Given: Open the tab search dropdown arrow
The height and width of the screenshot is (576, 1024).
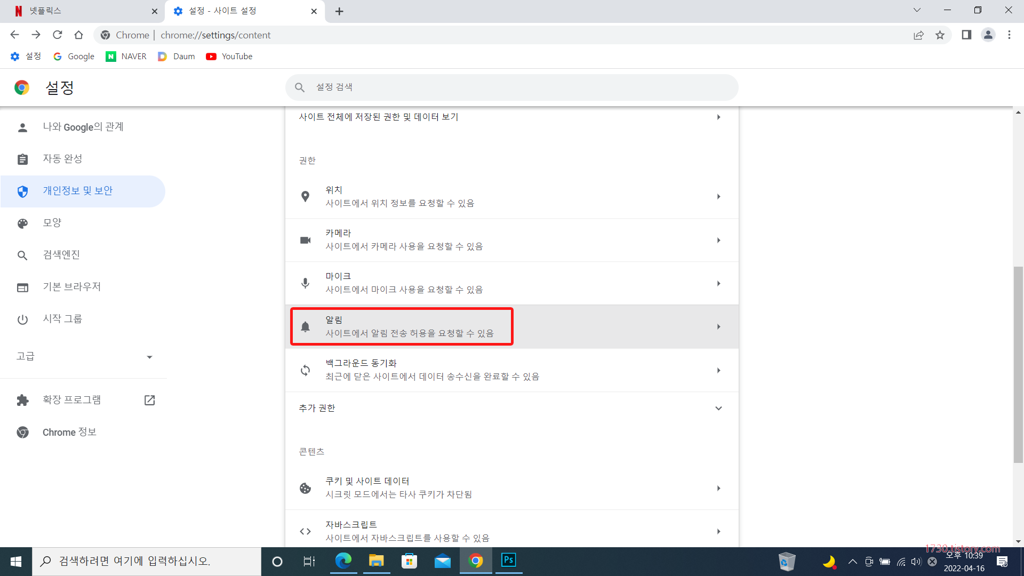Looking at the screenshot, I should click(x=917, y=10).
